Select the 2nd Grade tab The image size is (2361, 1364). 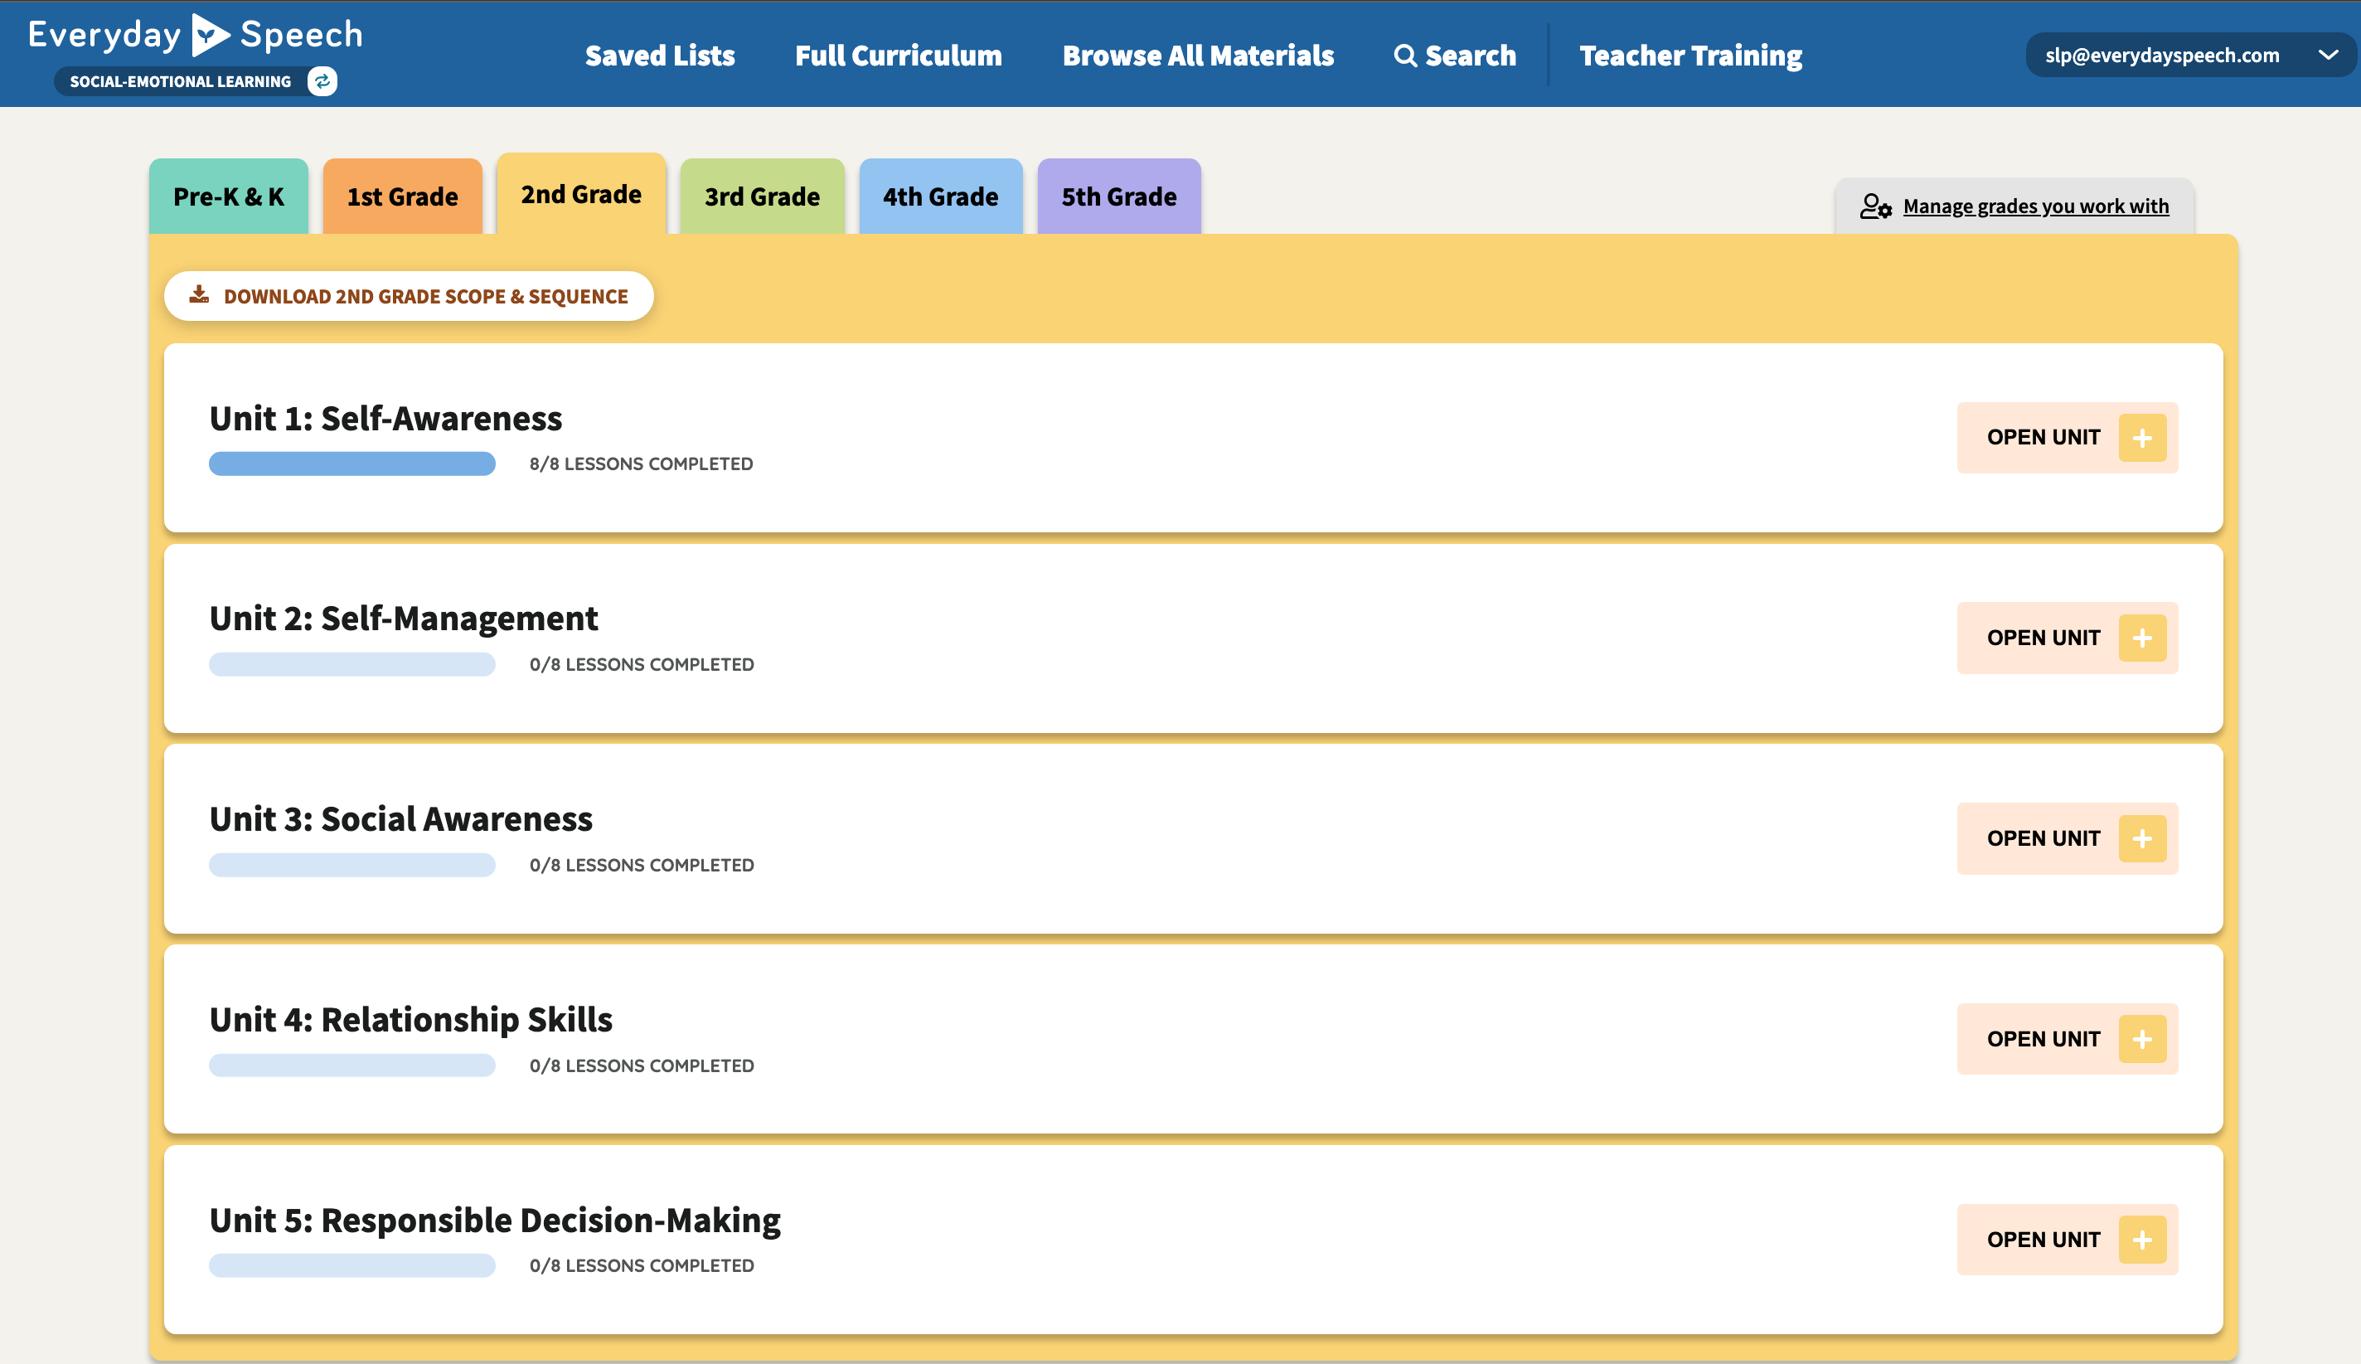582,194
